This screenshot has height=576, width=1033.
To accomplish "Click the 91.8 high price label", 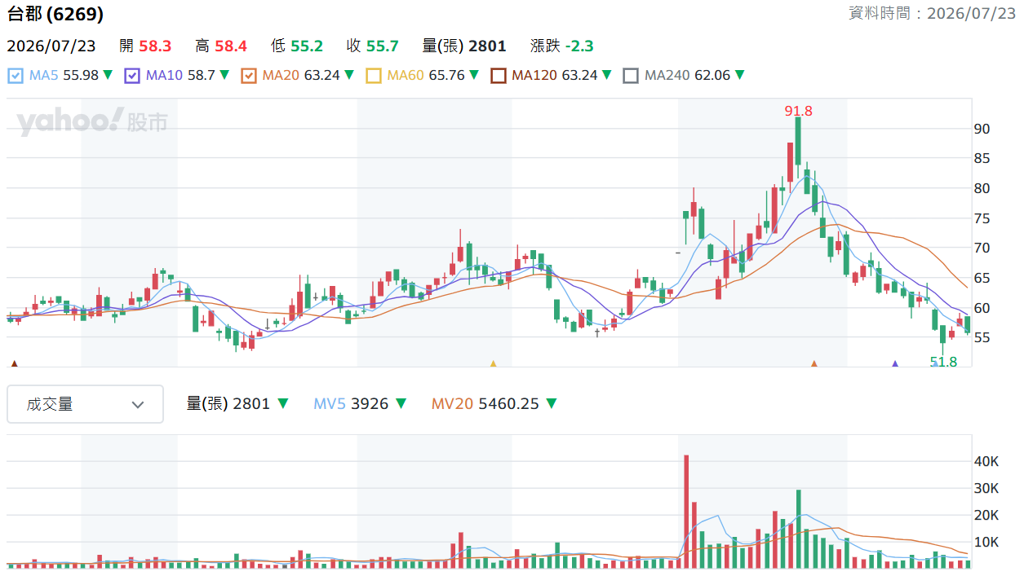I will point(798,111).
